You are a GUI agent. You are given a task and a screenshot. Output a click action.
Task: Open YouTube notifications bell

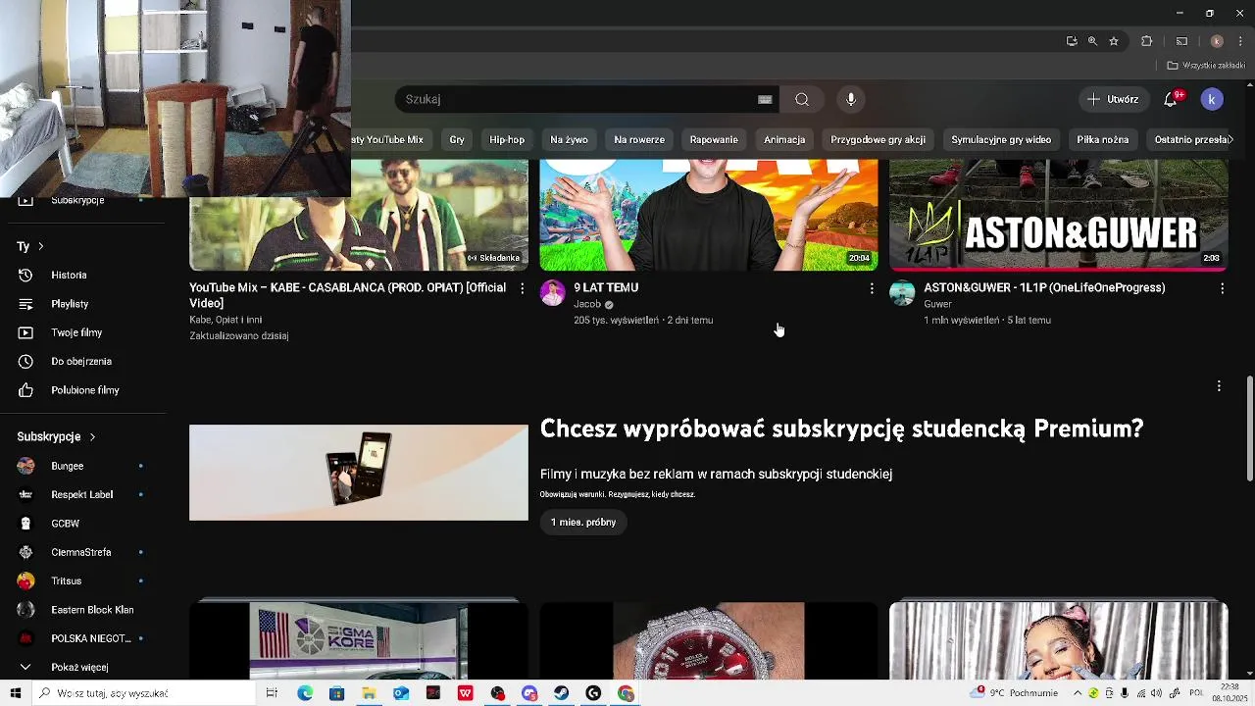[x=1171, y=99]
